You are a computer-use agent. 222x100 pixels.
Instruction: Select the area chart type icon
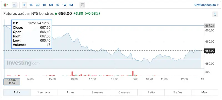[x=15, y=5]
